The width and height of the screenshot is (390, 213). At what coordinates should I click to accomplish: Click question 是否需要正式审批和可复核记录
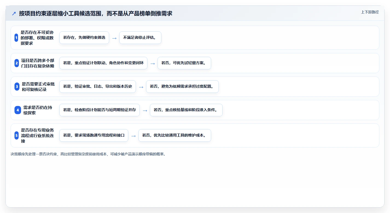tap(38, 87)
